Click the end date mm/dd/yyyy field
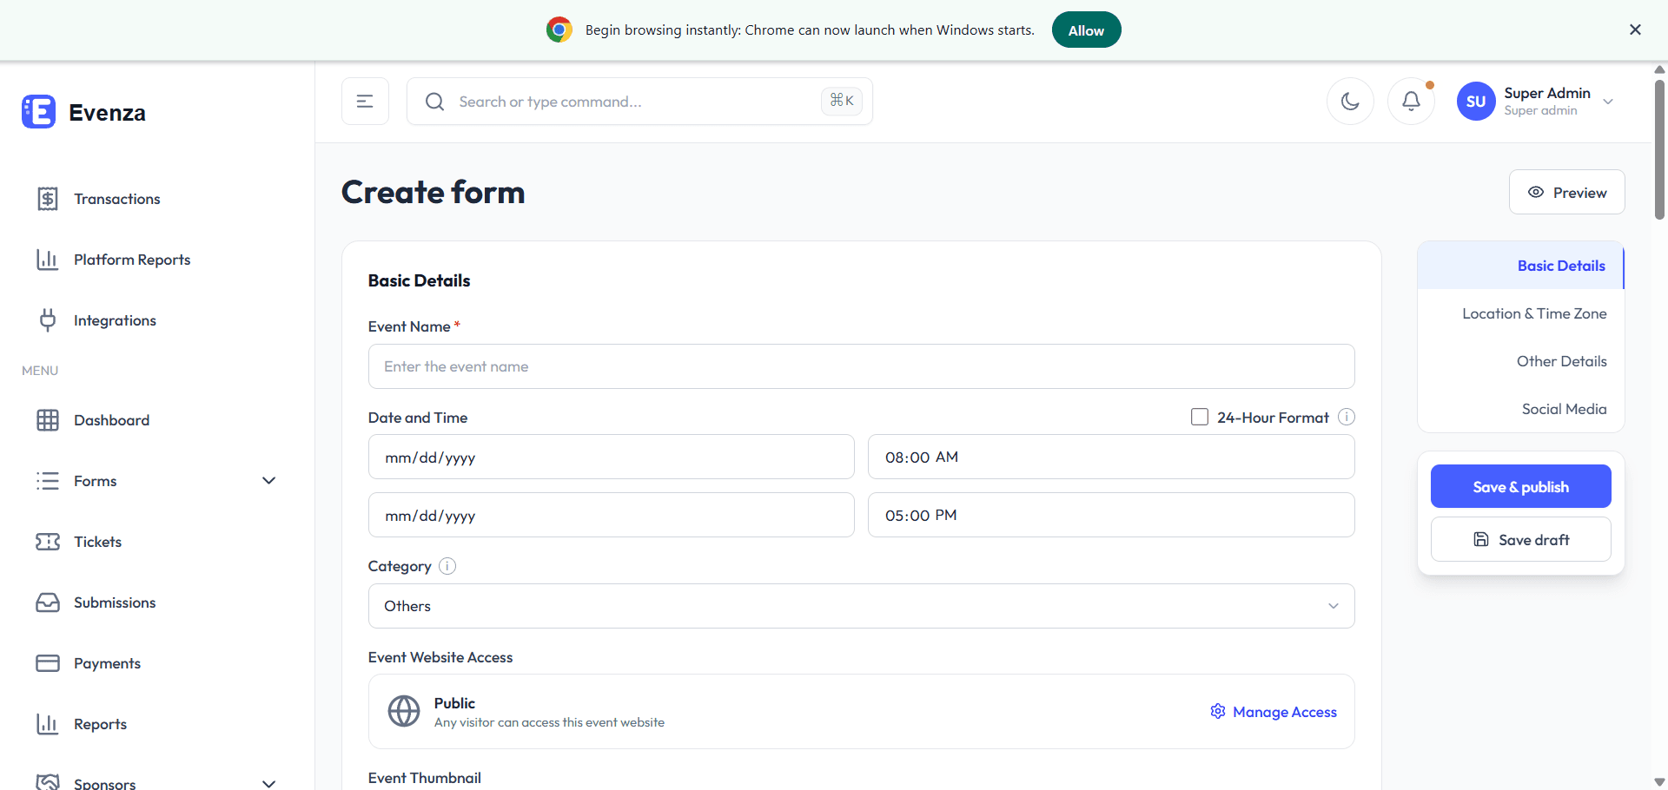This screenshot has height=790, width=1668. [x=611, y=515]
